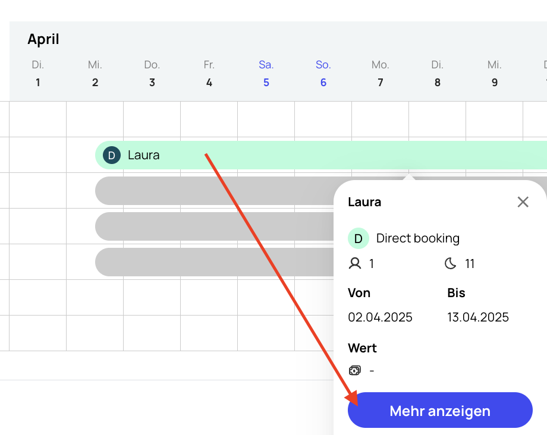Viewport: 547px width, 435px height.
Task: Click the moon nights icon
Action: 451,263
